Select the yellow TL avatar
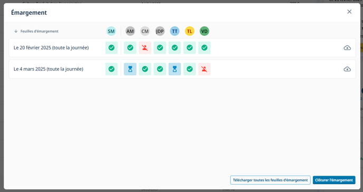Image resolution: width=363 pixels, height=192 pixels. [189, 31]
